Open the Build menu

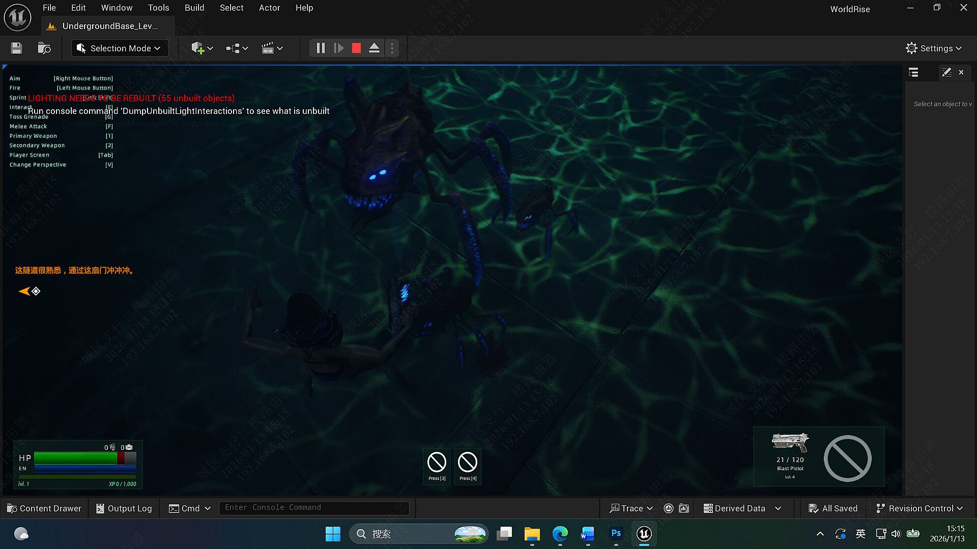[194, 8]
